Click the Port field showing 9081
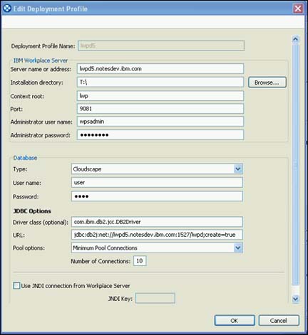The width and height of the screenshot is (308, 335). tap(160, 109)
